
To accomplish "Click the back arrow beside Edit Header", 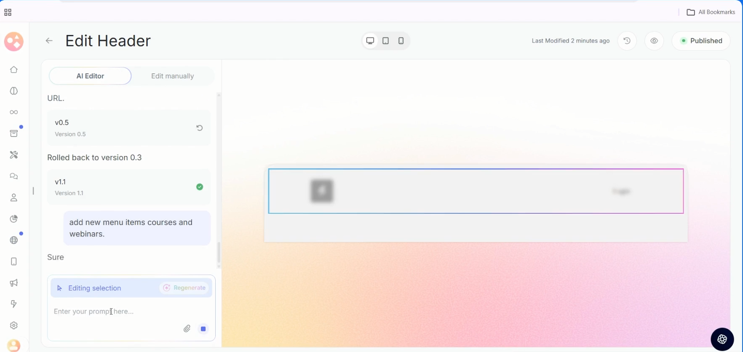I will tap(49, 41).
